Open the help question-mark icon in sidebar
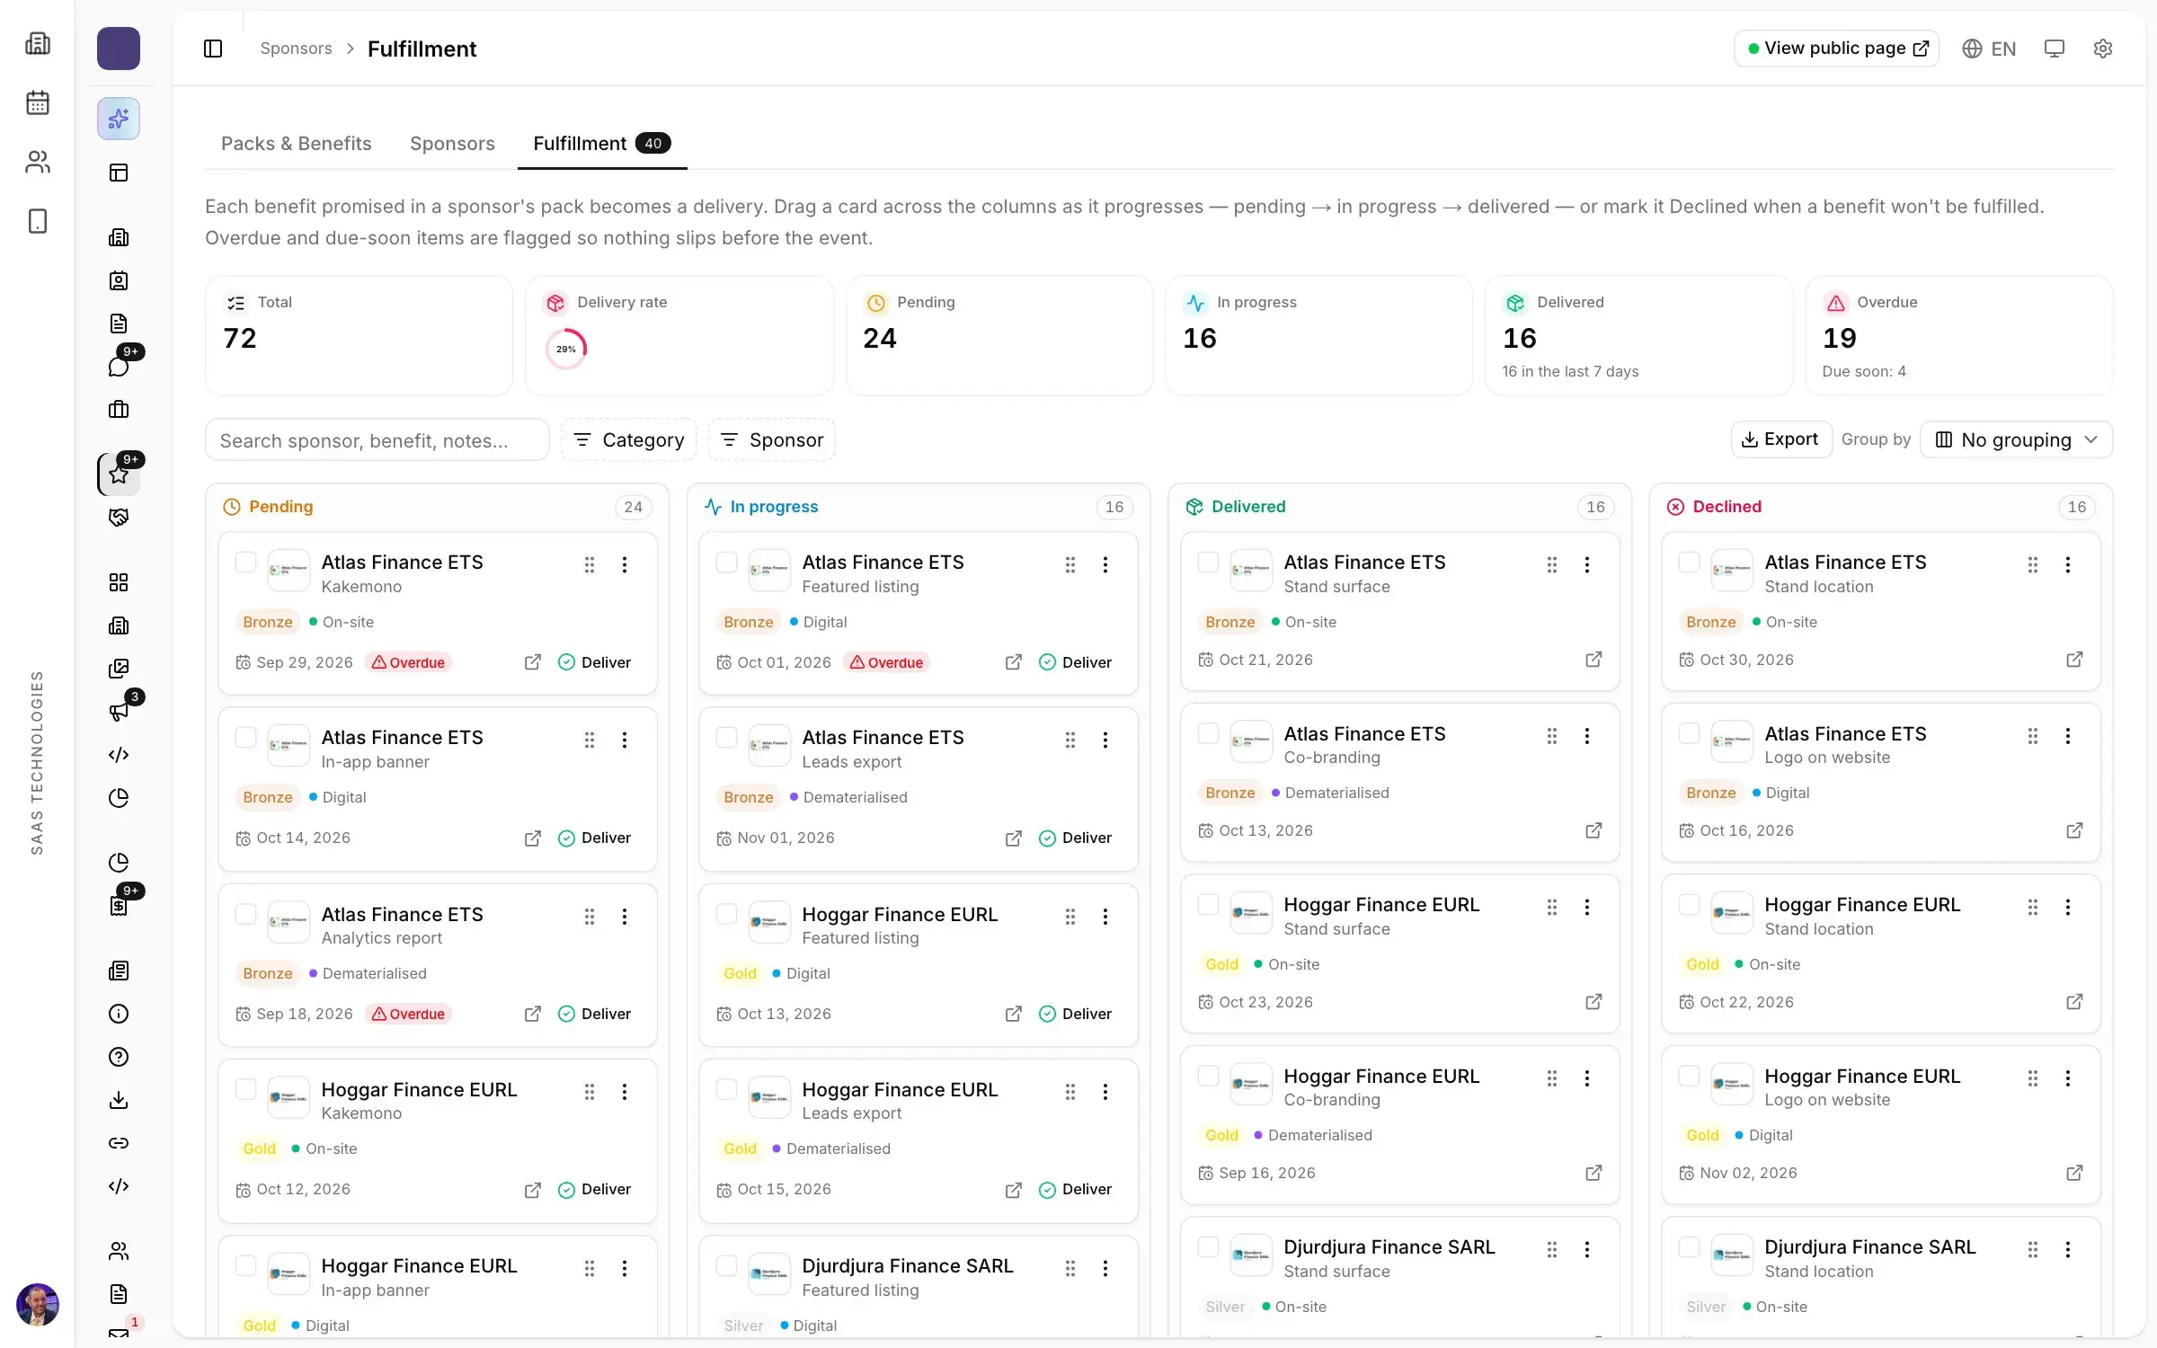Image resolution: width=2157 pixels, height=1348 pixels. click(119, 1057)
